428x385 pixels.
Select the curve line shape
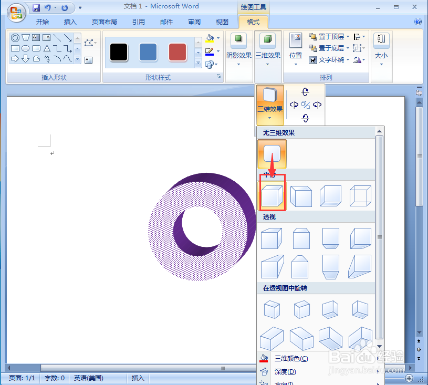tap(68, 58)
